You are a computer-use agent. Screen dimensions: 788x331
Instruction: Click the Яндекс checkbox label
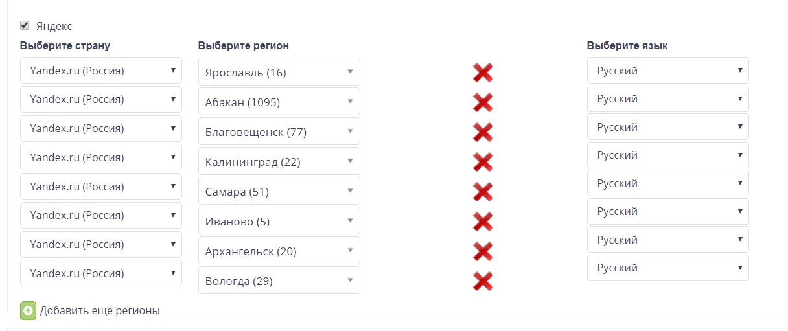click(x=54, y=26)
